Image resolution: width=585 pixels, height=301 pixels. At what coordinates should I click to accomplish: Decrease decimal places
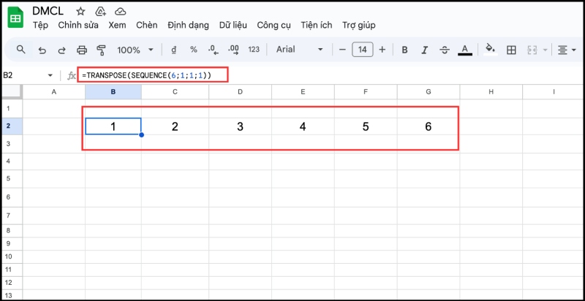214,50
